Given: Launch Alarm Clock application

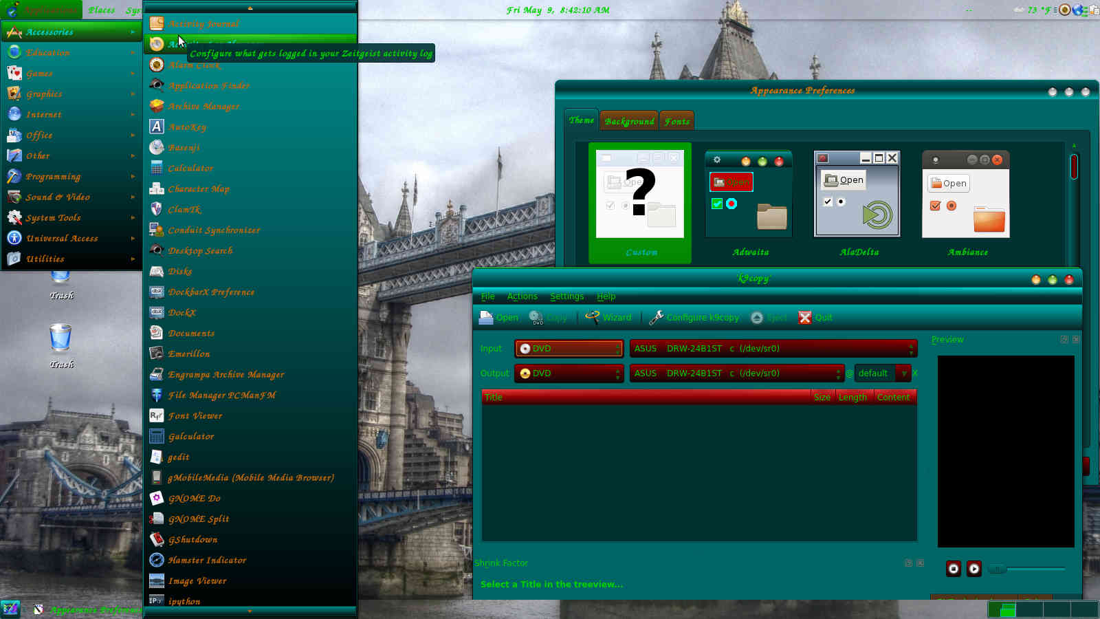Looking at the screenshot, I should 250,65.
